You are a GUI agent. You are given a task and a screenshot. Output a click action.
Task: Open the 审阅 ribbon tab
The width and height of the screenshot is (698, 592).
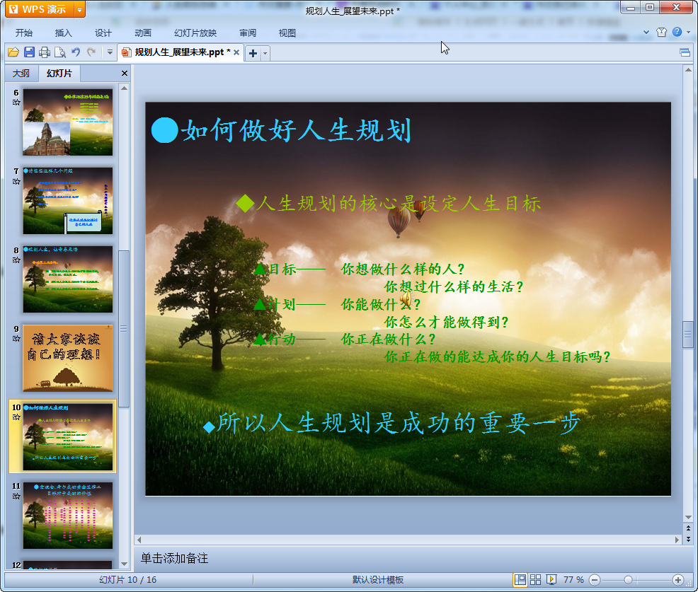(x=248, y=33)
